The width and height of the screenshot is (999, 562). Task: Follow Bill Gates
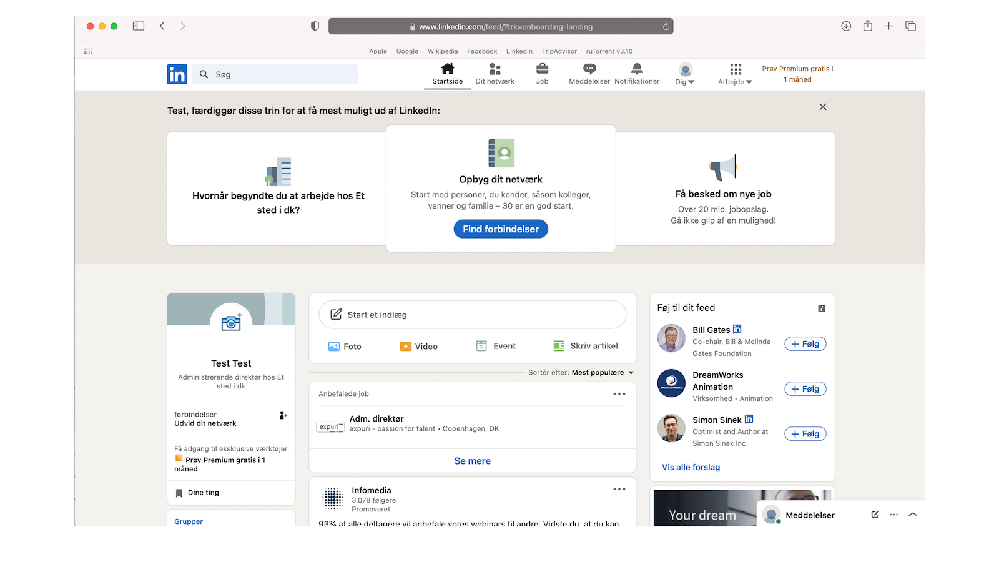pyautogui.click(x=805, y=343)
